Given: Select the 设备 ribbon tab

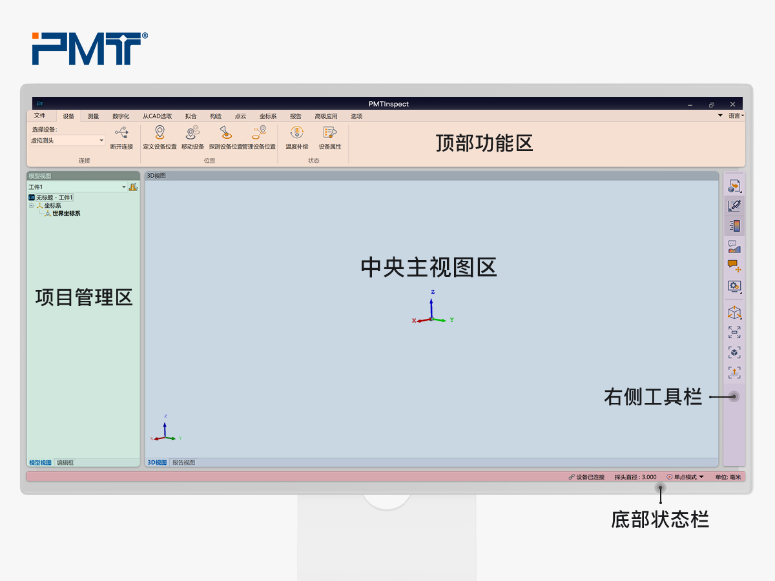Looking at the screenshot, I should click(68, 116).
